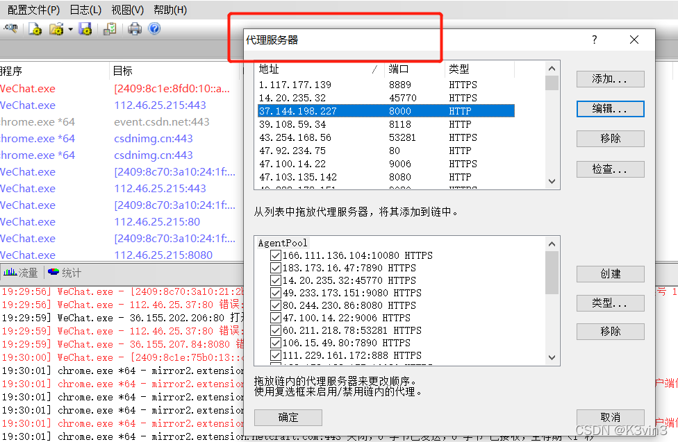Click the 创建 chain button

[x=610, y=274]
